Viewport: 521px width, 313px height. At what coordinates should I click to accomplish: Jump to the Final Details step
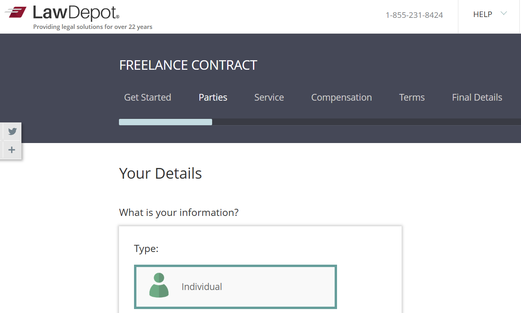tap(477, 97)
